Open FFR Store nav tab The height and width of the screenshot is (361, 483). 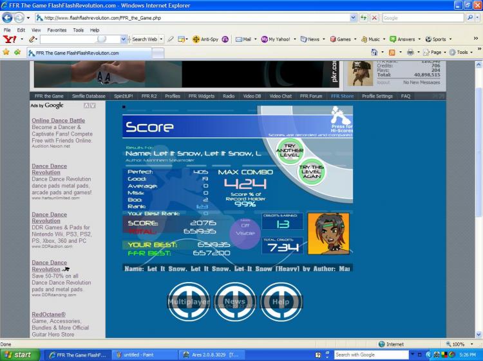tap(342, 96)
